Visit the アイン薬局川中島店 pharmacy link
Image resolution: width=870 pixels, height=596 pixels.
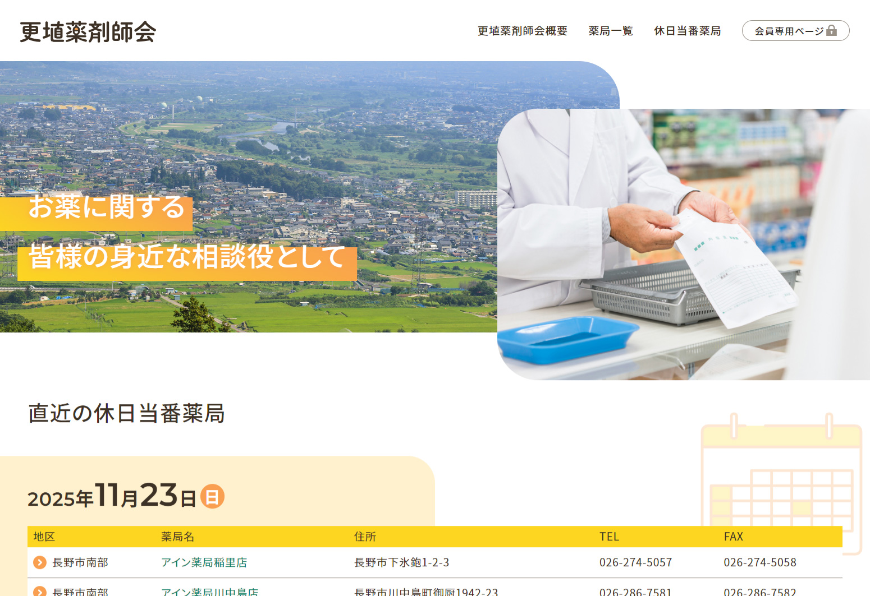coord(209,592)
